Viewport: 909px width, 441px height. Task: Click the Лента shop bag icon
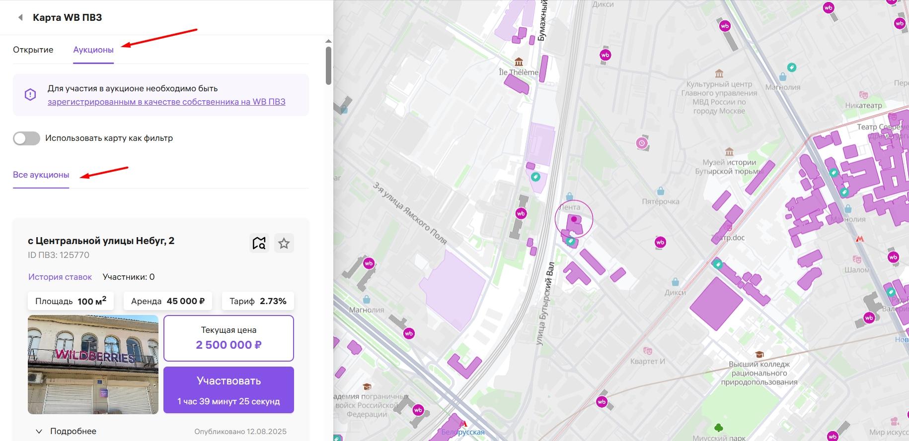pos(569,197)
